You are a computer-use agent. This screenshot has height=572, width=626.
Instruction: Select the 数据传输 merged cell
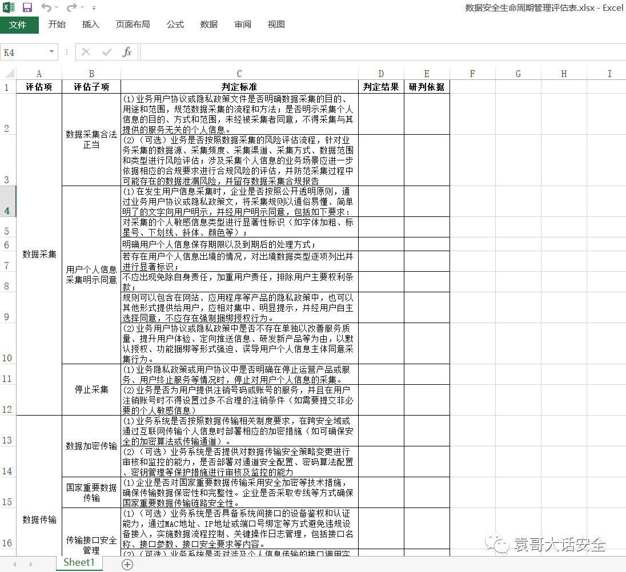39,486
